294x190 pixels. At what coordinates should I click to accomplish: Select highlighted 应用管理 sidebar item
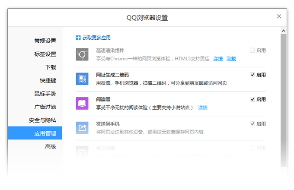click(x=35, y=133)
